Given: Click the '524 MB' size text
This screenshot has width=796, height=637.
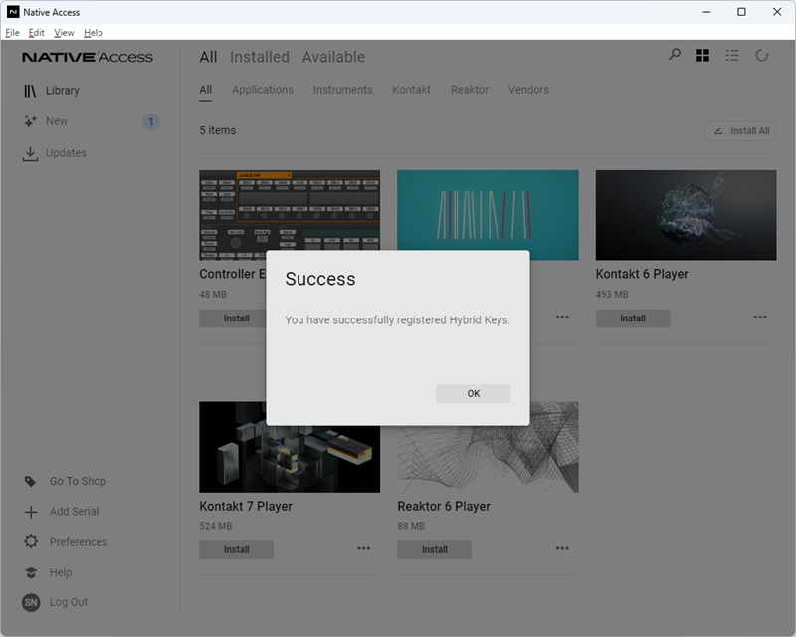Looking at the screenshot, I should [x=216, y=526].
